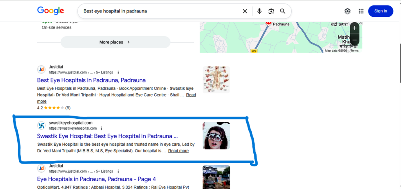Zoom out on the map
401x189 pixels.
[x=354, y=40]
